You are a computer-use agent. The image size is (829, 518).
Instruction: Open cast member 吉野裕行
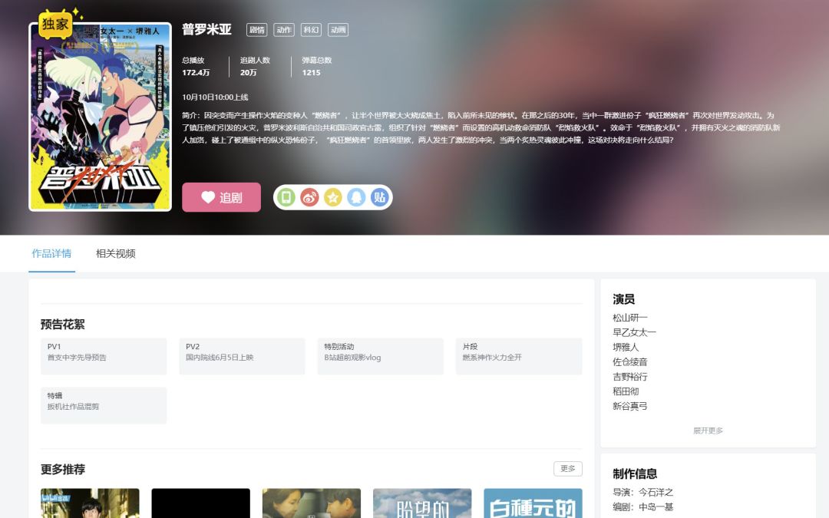coord(630,377)
